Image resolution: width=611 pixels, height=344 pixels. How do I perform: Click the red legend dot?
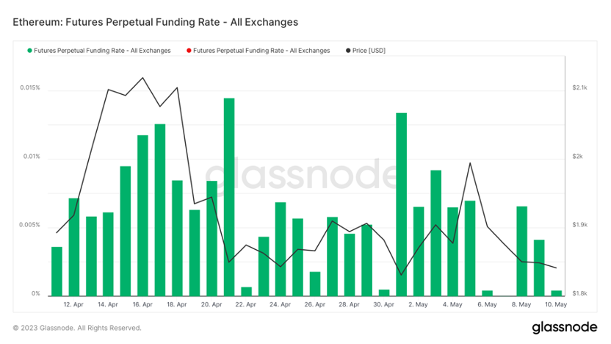189,51
